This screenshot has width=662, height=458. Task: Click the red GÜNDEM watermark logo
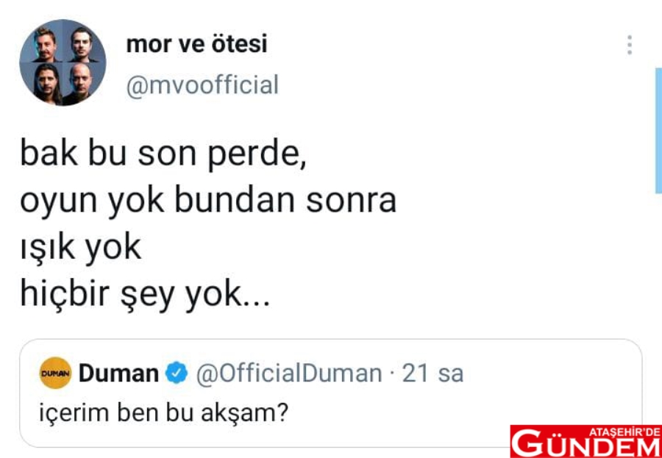[586, 443]
